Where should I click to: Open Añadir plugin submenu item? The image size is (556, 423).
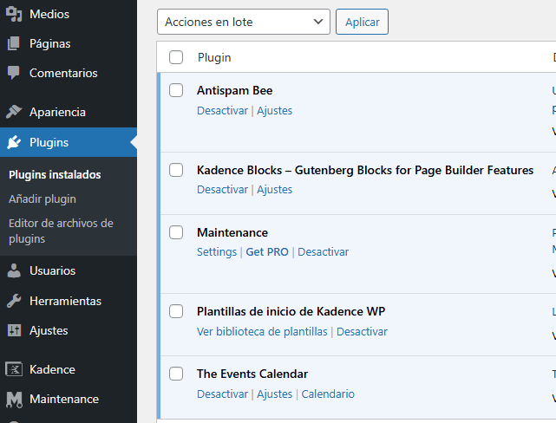43,198
